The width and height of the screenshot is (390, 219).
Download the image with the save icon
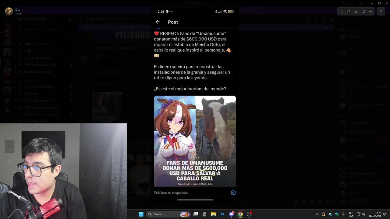point(356,11)
